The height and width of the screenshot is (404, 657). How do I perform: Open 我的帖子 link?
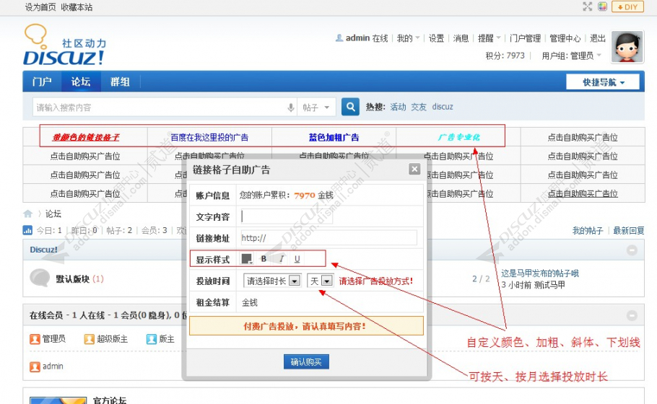pyautogui.click(x=588, y=230)
